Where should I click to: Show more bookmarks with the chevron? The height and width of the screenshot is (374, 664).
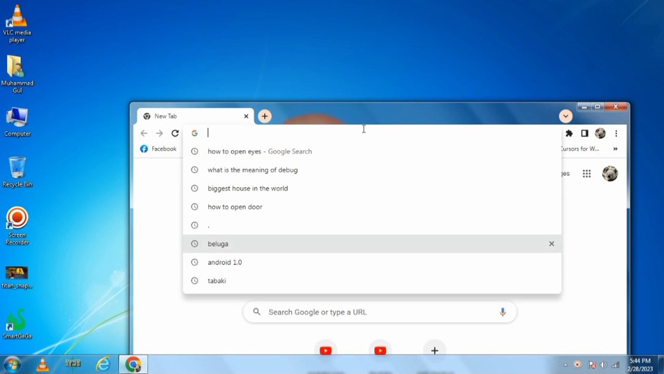click(x=615, y=149)
